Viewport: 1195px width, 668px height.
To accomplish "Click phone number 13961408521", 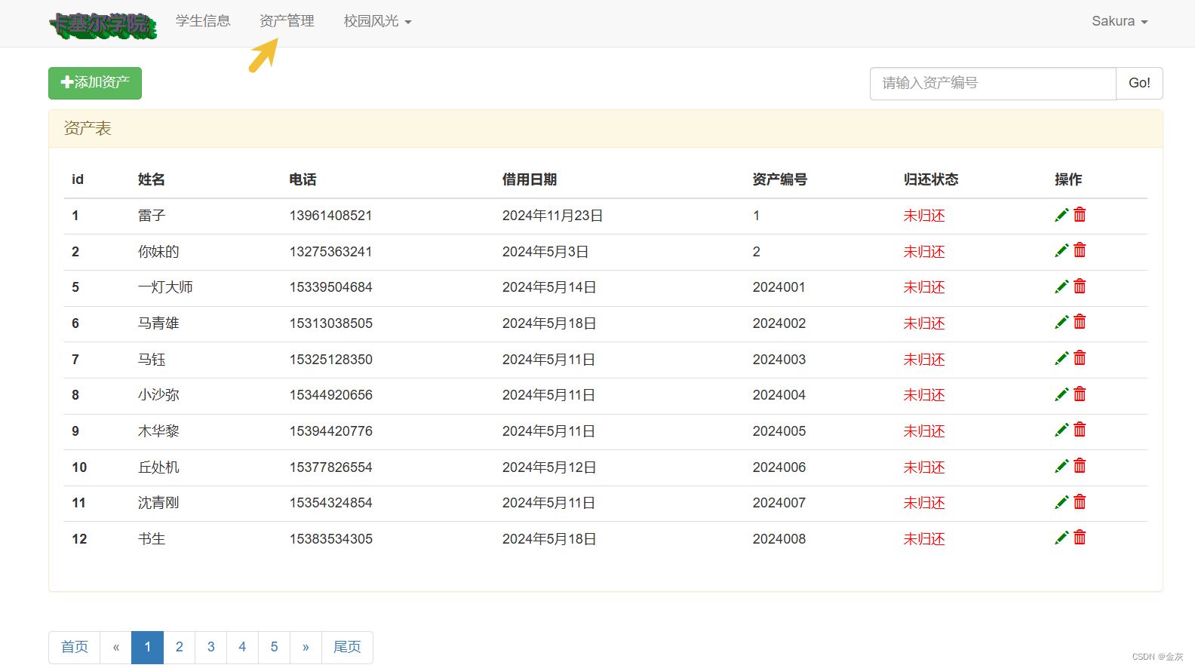I will (x=331, y=216).
